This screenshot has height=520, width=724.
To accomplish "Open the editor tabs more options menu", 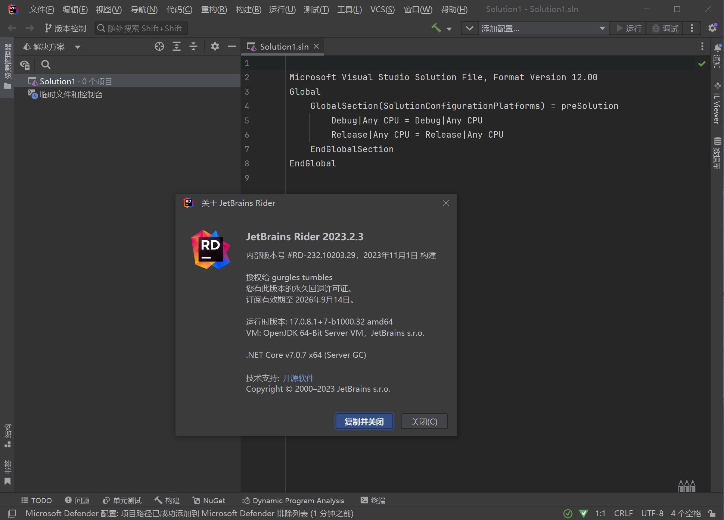I will [x=702, y=46].
